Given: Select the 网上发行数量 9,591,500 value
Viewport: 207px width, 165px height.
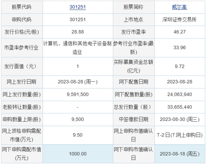Looking at the screenshot, I should click(78, 94).
